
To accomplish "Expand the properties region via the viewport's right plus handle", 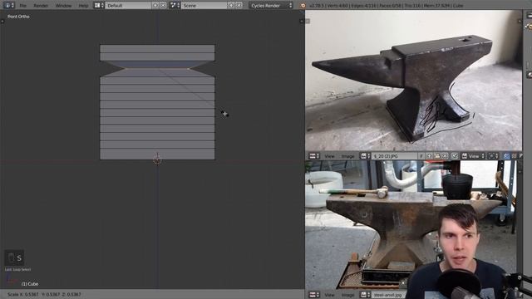I will pos(301,21).
